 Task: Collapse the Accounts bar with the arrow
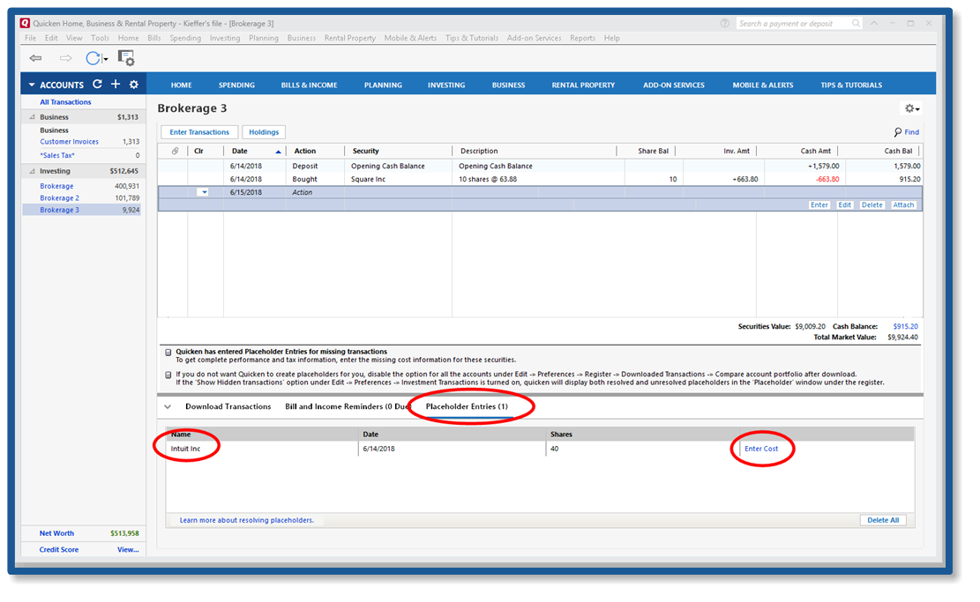click(32, 85)
